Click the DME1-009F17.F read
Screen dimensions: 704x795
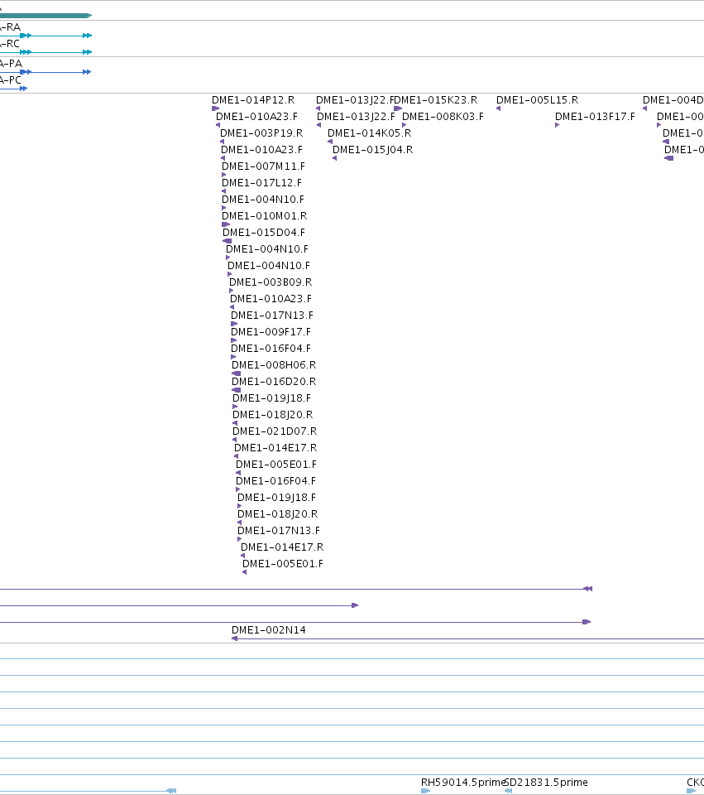271,331
